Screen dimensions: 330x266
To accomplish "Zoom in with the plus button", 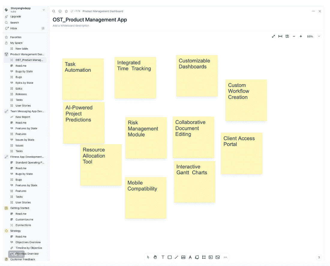I will coord(301,36).
